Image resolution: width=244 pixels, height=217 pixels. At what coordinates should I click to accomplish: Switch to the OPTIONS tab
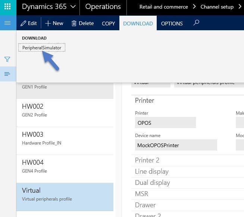[x=172, y=23]
